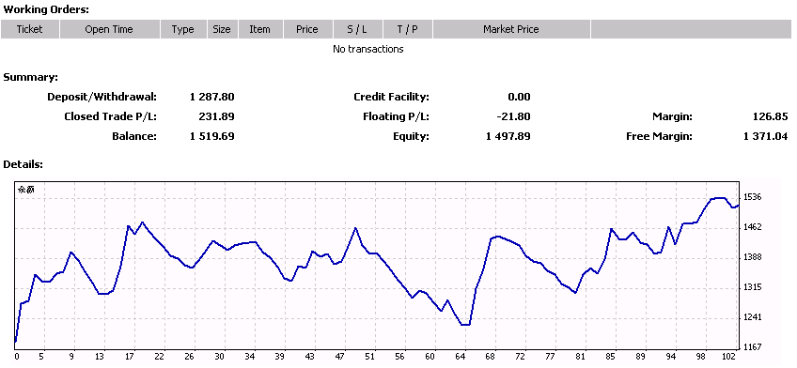Viewport: 797px width, 368px height.
Task: Click Credit Facility value 0.00
Action: (519, 97)
